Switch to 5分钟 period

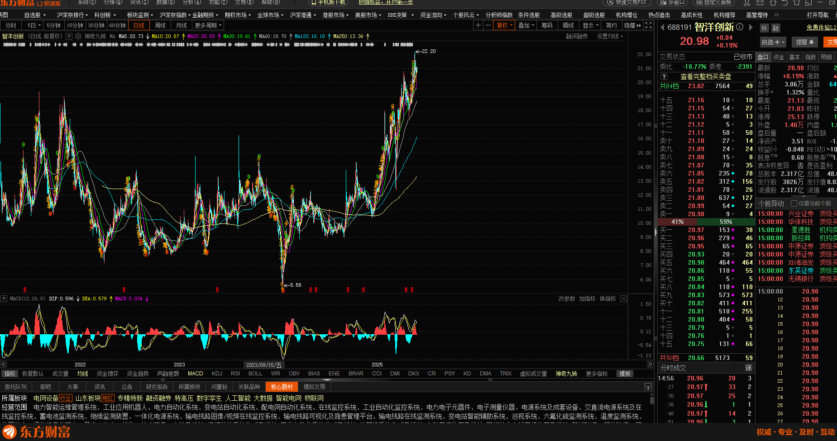[x=53, y=25]
